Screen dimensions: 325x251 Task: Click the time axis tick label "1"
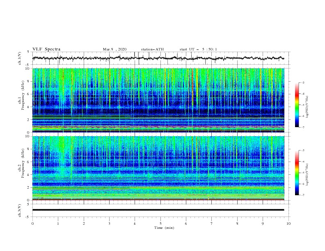point(58,224)
